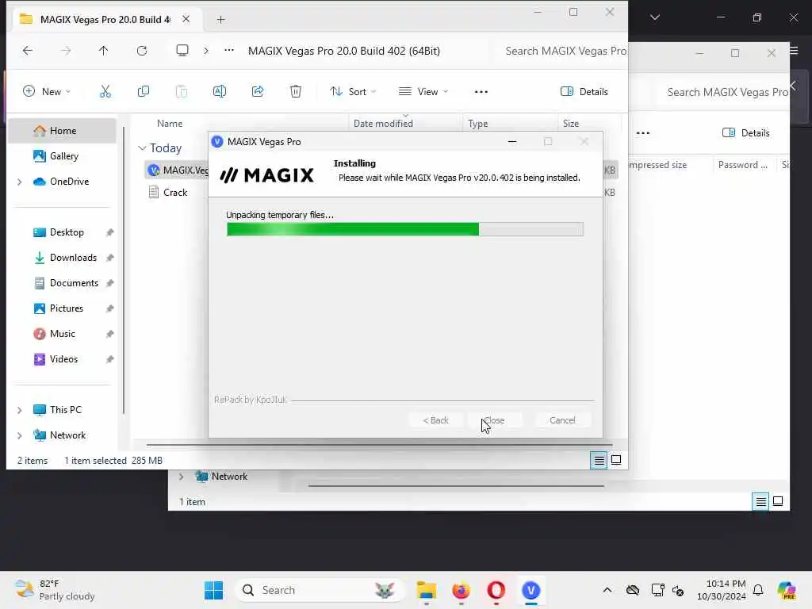Click the installer green progress bar
Screen dimensions: 812x609
(x=405, y=229)
